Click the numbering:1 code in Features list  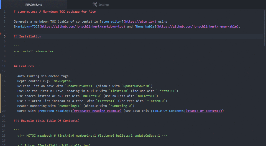[x=69, y=106]
